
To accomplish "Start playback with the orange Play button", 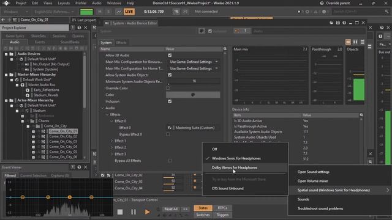I will point(147,212).
